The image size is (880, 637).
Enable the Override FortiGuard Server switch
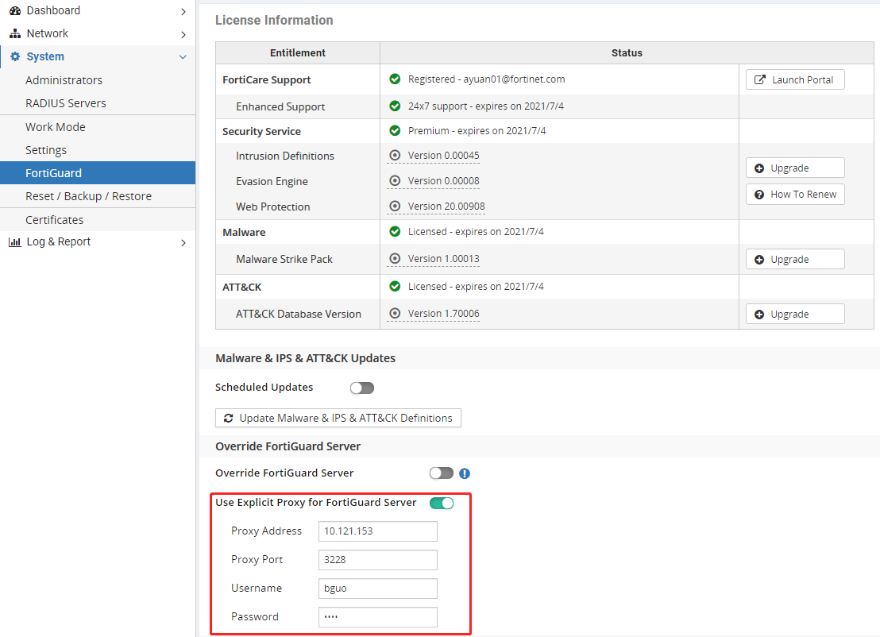441,473
